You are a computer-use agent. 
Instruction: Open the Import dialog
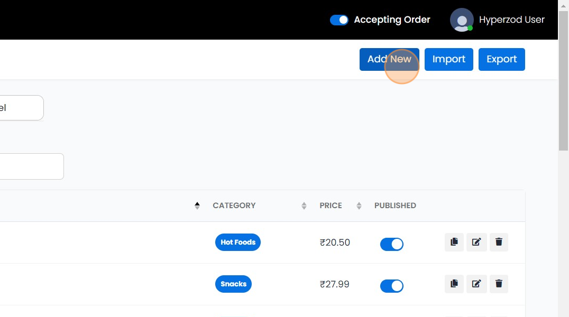(x=448, y=59)
